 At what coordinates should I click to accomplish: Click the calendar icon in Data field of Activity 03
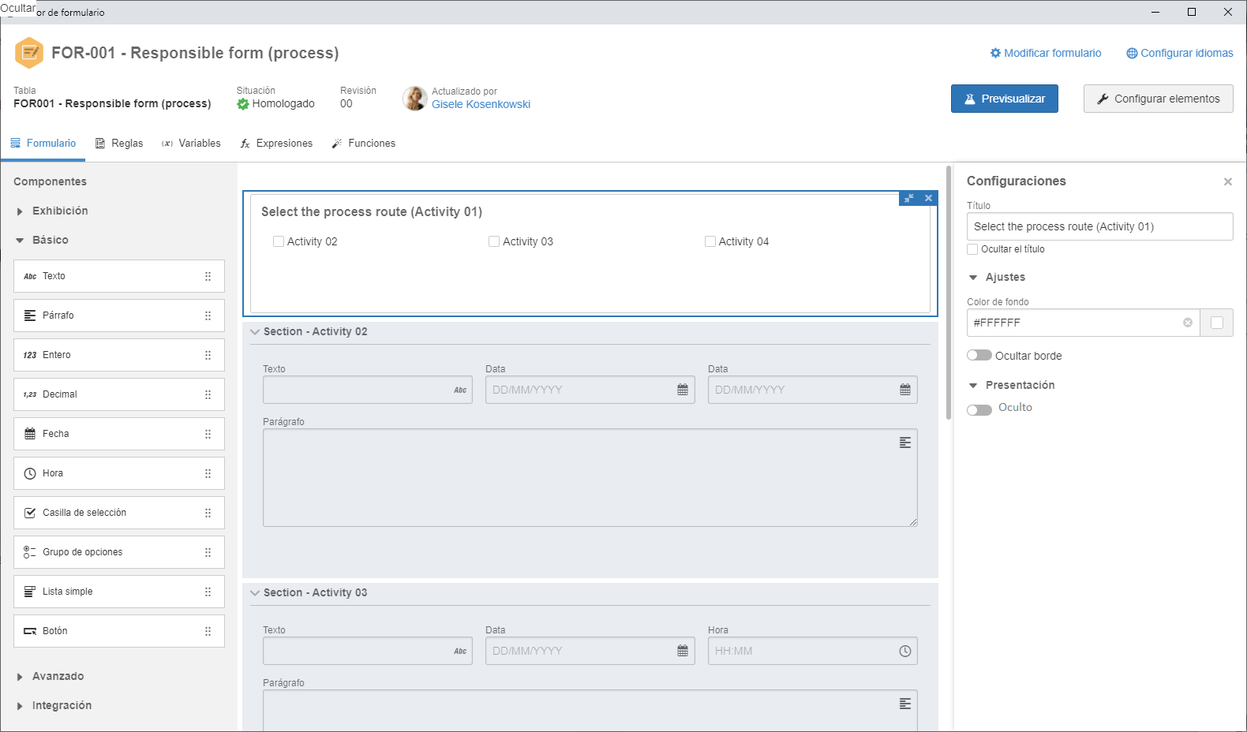point(683,651)
